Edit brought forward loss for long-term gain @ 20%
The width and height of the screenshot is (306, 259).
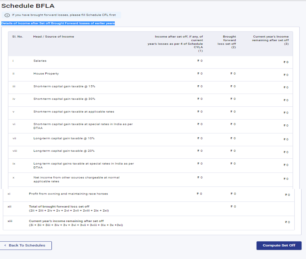click(233, 151)
